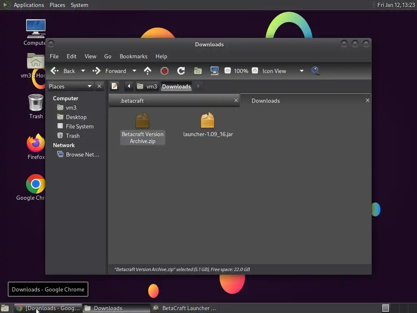Open Desktop in the sidebar
Image resolution: width=417 pixels, height=313 pixels.
click(76, 117)
